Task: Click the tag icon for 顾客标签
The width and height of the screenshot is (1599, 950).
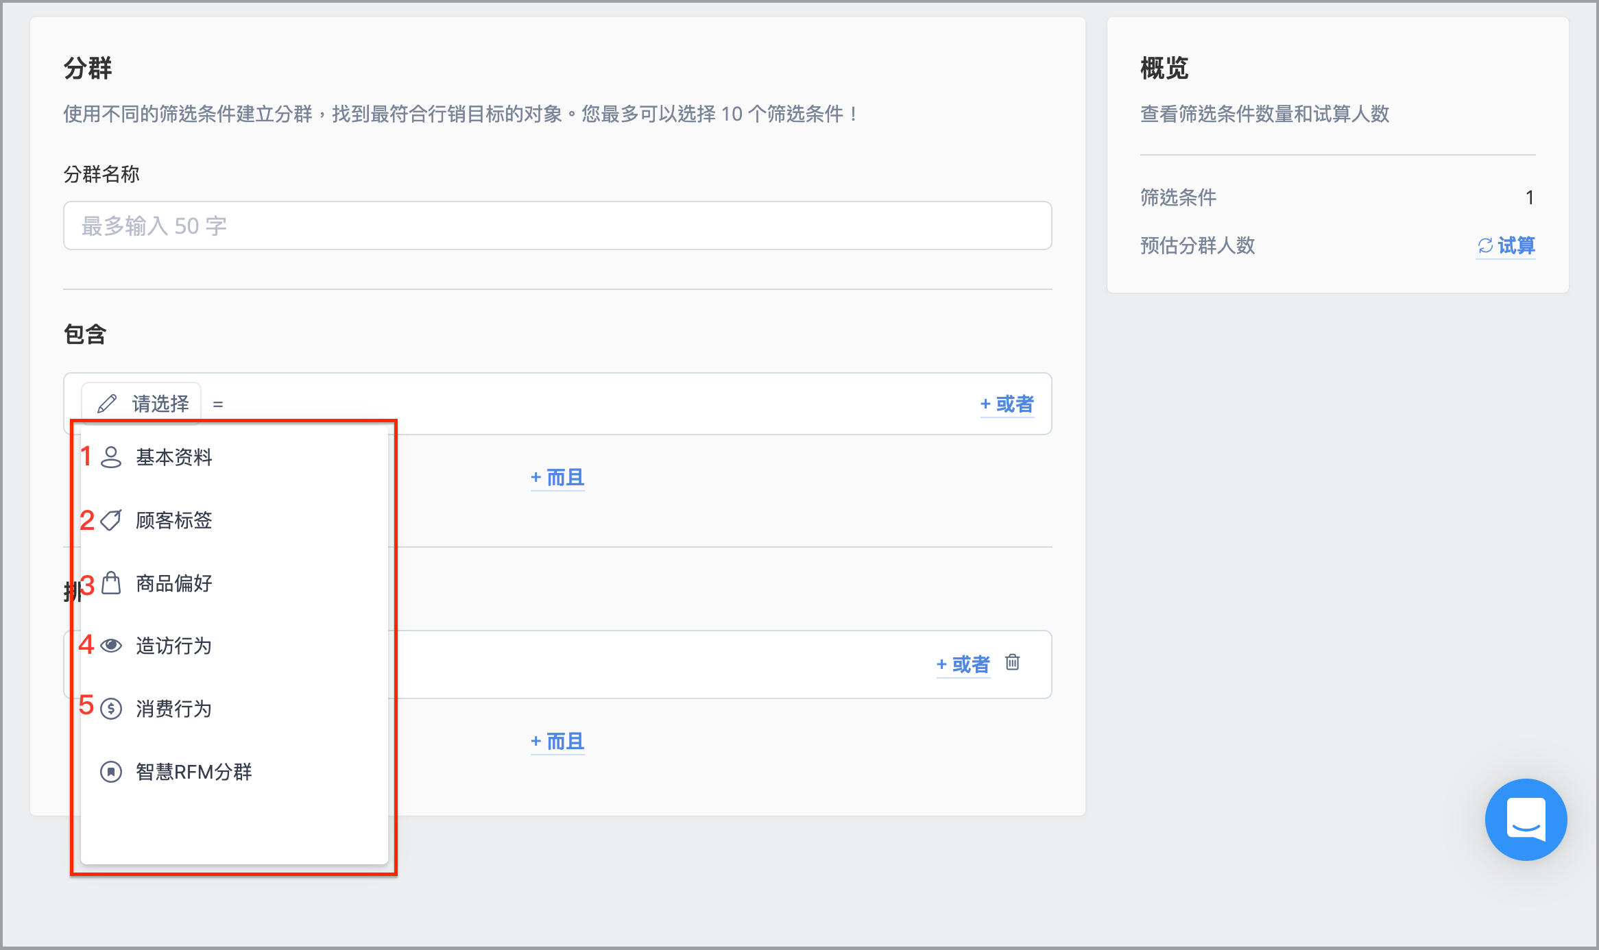Action: [111, 520]
